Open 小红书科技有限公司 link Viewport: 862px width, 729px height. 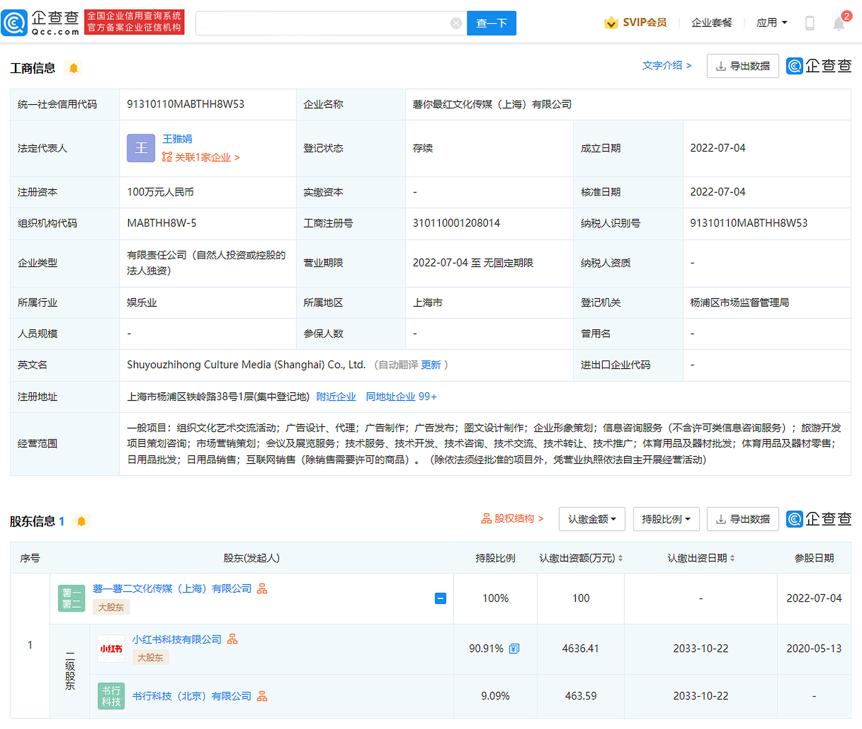(x=177, y=639)
